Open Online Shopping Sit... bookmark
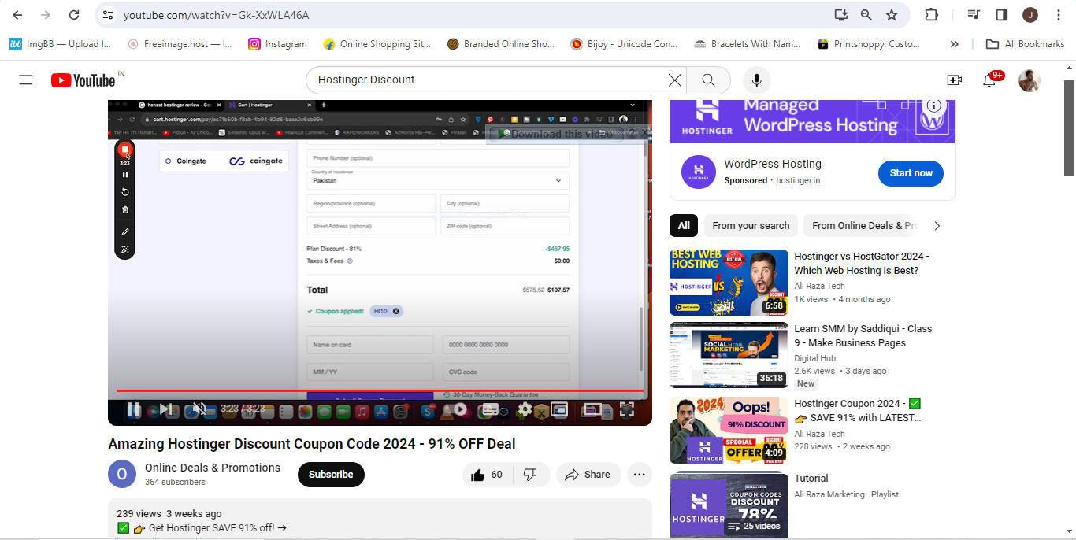The height and width of the screenshot is (540, 1076). 377,44
